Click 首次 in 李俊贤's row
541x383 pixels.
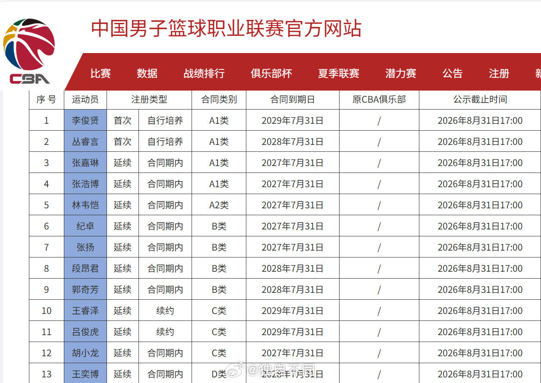point(123,120)
